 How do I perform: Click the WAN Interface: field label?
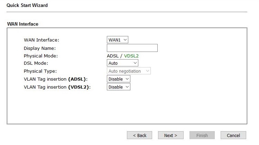[x=41, y=40]
